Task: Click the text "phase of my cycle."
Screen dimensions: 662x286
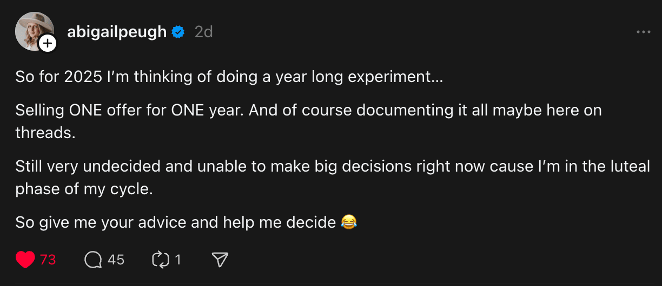Action: 84,189
